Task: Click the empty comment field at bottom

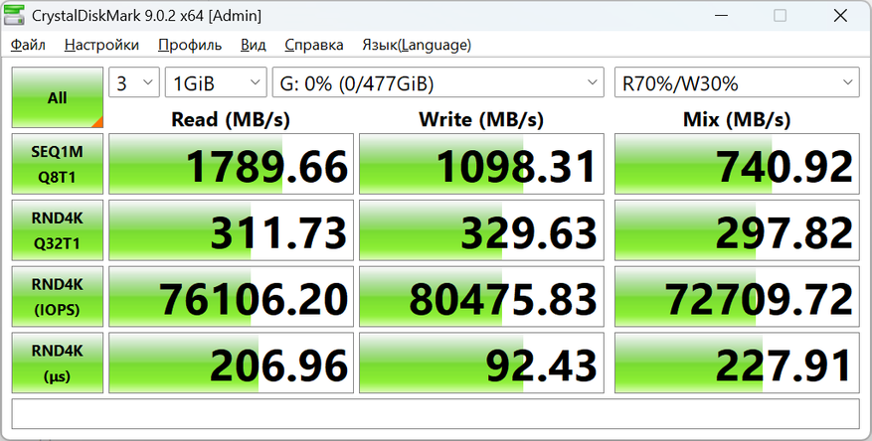Action: [436, 414]
